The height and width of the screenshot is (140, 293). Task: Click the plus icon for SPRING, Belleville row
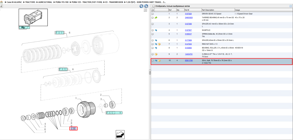(153, 34)
